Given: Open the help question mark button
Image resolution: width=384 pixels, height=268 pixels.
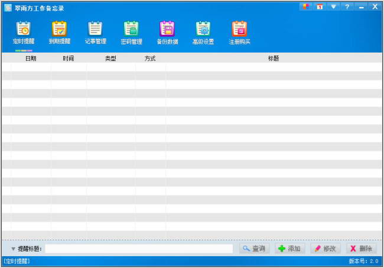Looking at the screenshot, I should [347, 6].
